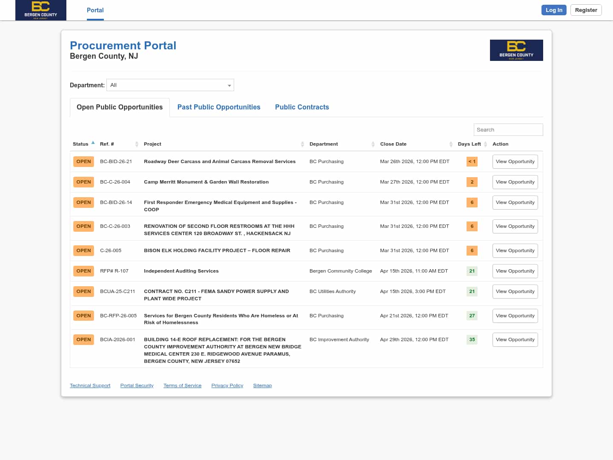Image resolution: width=613 pixels, height=460 pixels.
Task: Open the Public Contracts tab
Action: (302, 107)
